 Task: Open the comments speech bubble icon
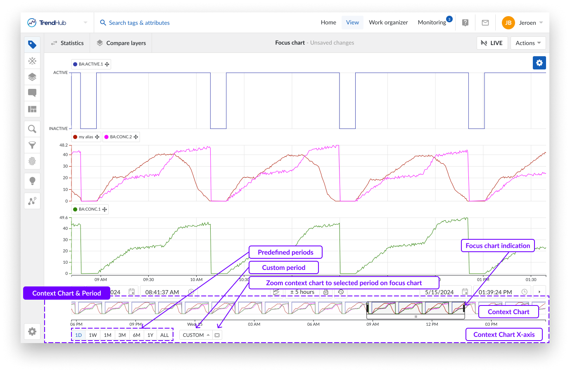32,93
